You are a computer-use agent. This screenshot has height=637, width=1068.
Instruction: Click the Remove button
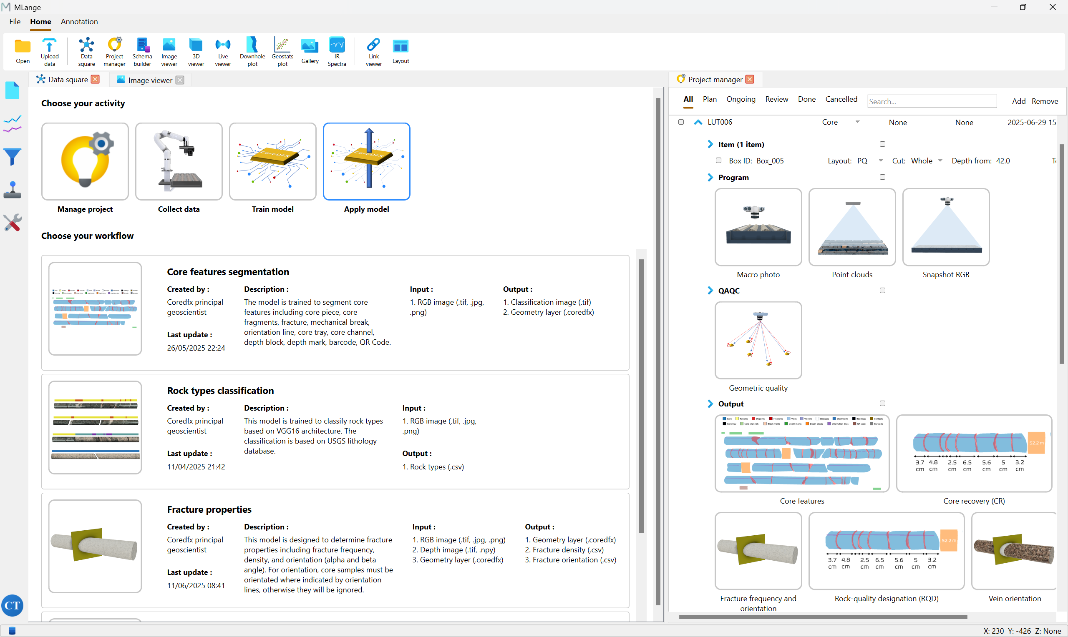point(1044,101)
